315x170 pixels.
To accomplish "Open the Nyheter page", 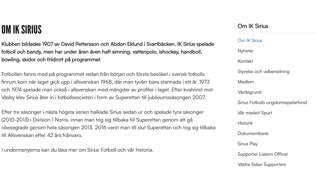I will (x=245, y=51).
